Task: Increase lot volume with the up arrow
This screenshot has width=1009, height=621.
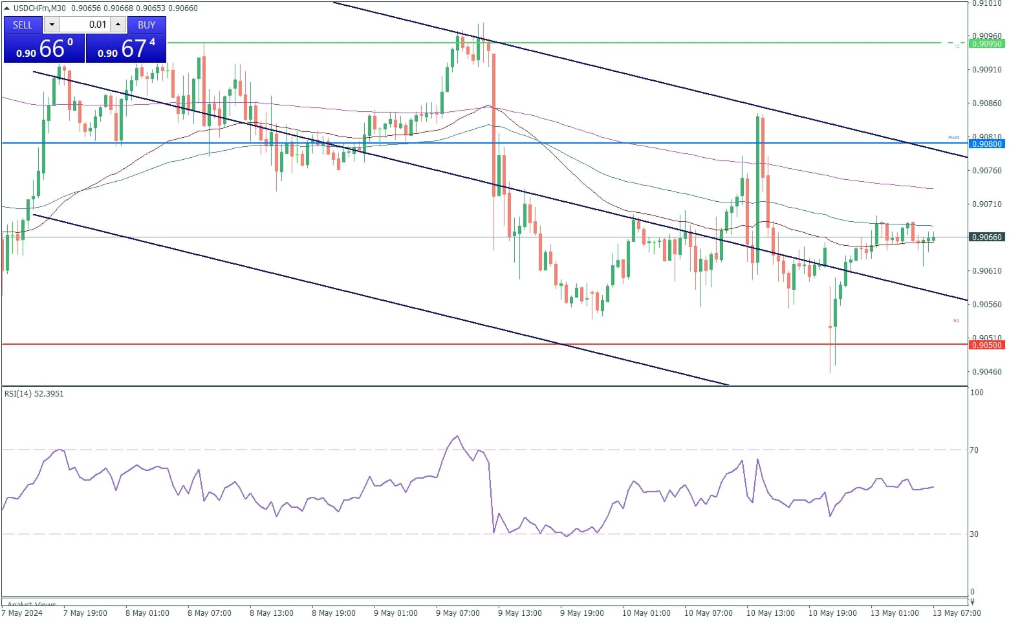Action: click(118, 25)
